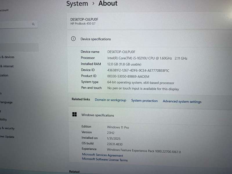
Task: Select Windows Feature Experience Pack value
Action: pyautogui.click(x=144, y=151)
